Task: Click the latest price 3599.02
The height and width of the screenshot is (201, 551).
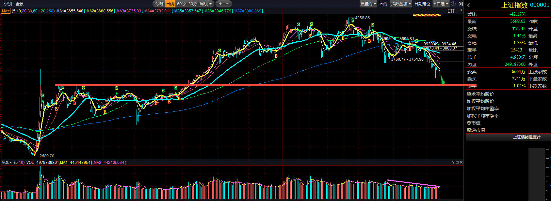Action: (x=518, y=22)
